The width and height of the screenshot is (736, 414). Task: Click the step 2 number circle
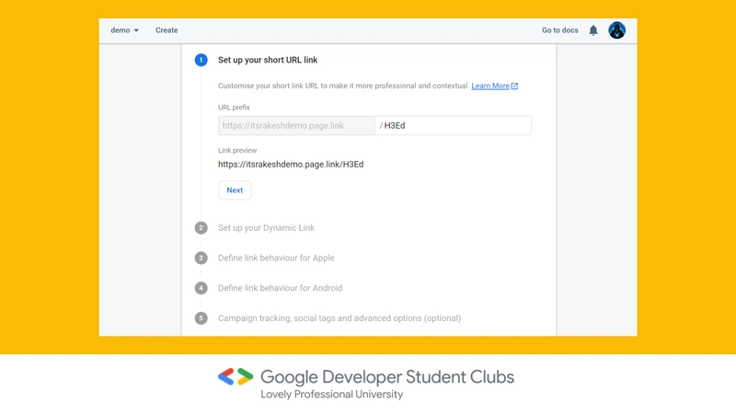pos(201,228)
